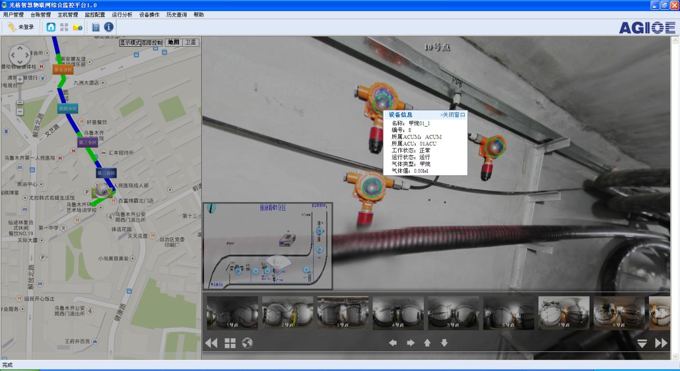Open the 监控配置 menu
The width and height of the screenshot is (680, 371).
95,15
